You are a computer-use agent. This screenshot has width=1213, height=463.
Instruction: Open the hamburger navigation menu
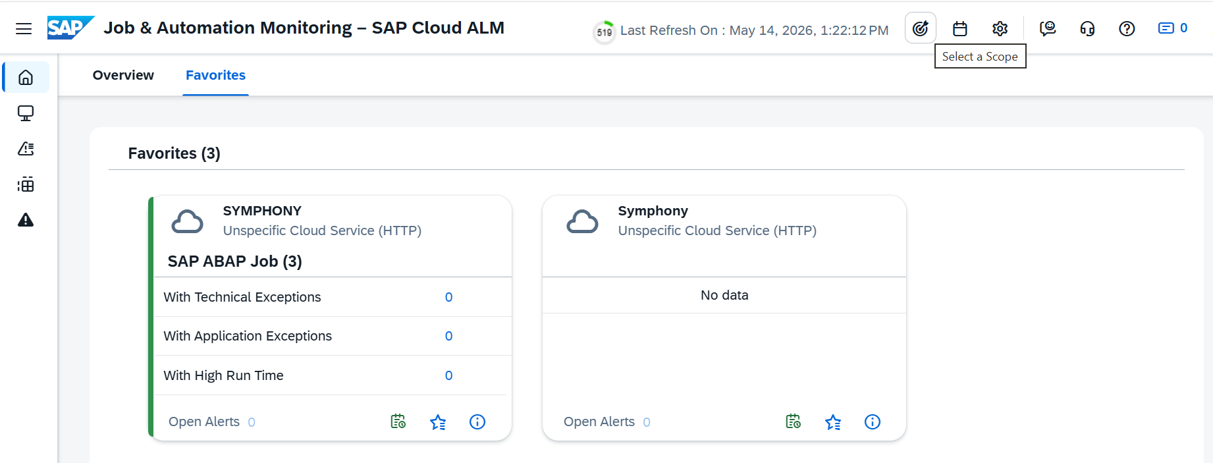(24, 28)
